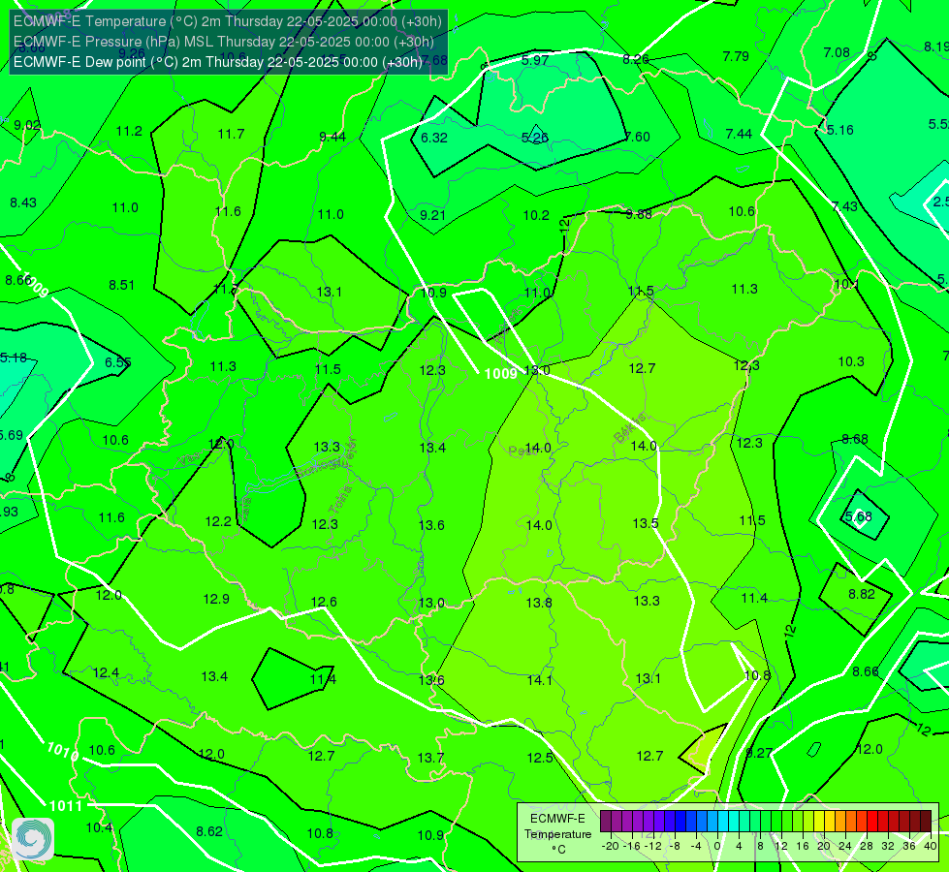
Task: Click the map value '10.3'
Action: 851,361
